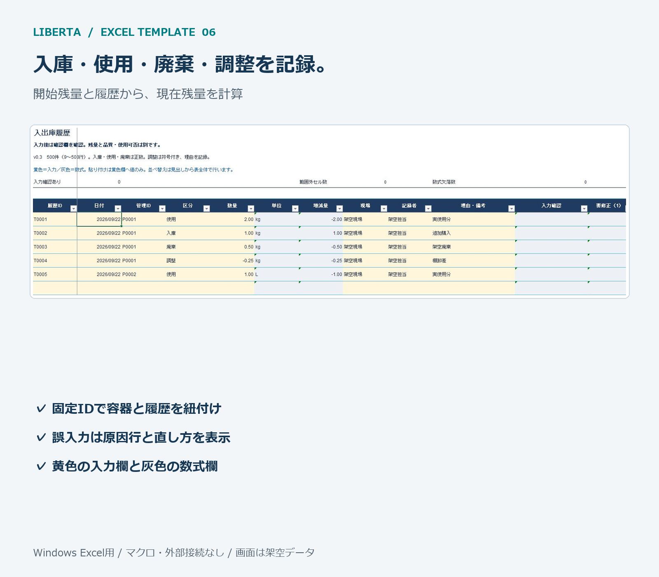
Task: Click the 増減量 value -0.50
Action: pos(321,247)
